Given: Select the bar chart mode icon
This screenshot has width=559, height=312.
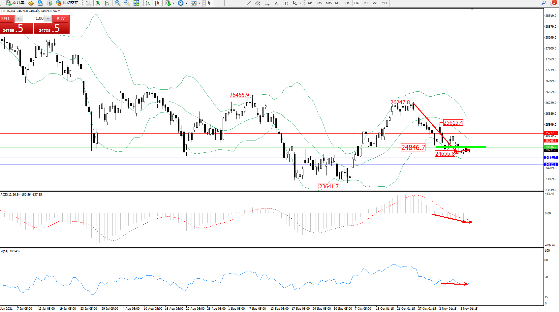Looking at the screenshot, I should pos(88,3).
